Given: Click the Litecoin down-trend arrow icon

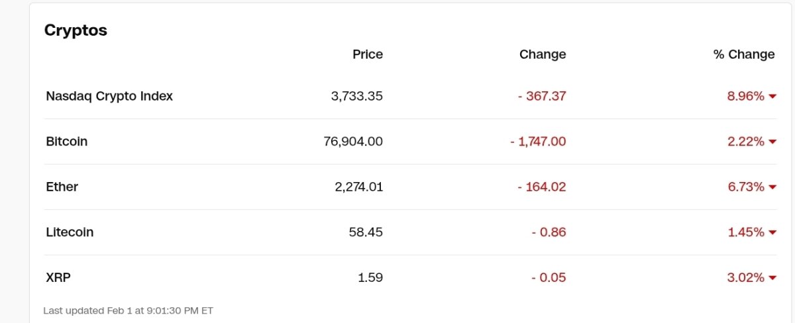Looking at the screenshot, I should click(x=772, y=233).
